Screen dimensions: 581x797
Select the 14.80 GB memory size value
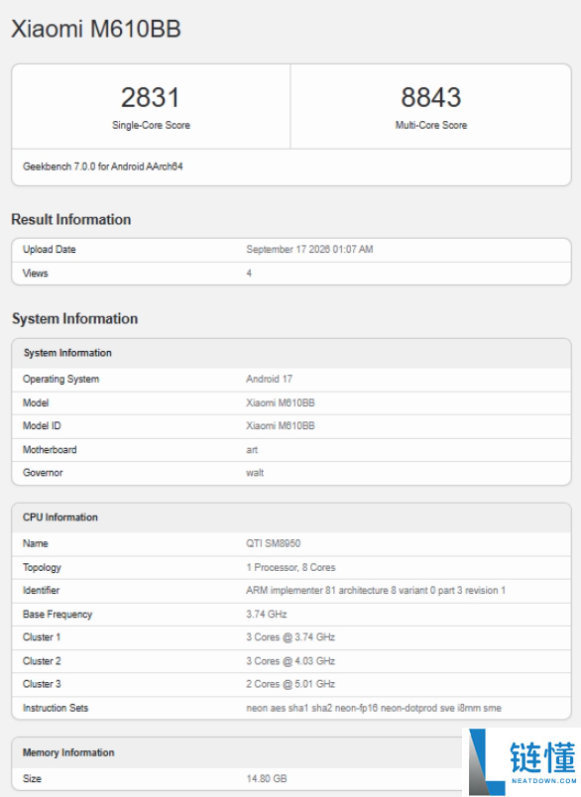(x=267, y=779)
